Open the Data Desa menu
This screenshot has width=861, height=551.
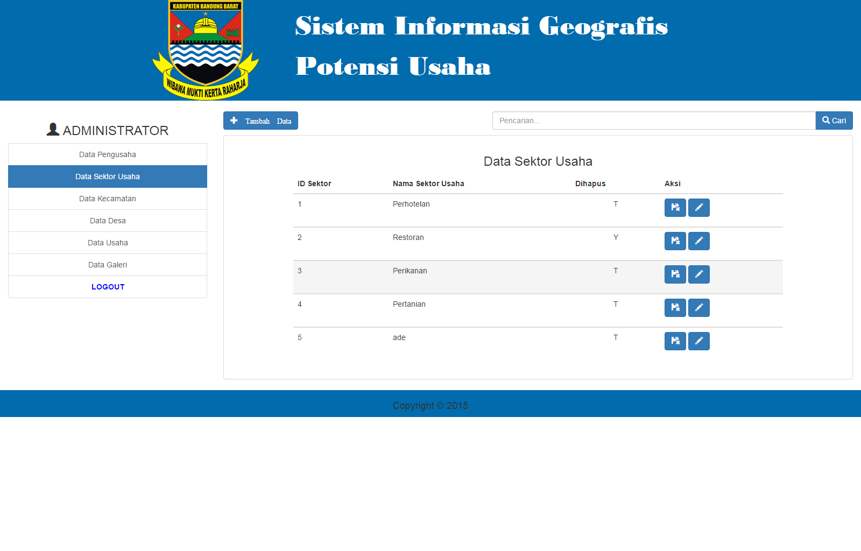click(x=108, y=221)
